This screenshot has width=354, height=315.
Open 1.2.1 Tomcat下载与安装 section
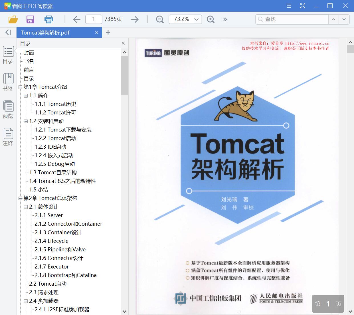[63, 130]
